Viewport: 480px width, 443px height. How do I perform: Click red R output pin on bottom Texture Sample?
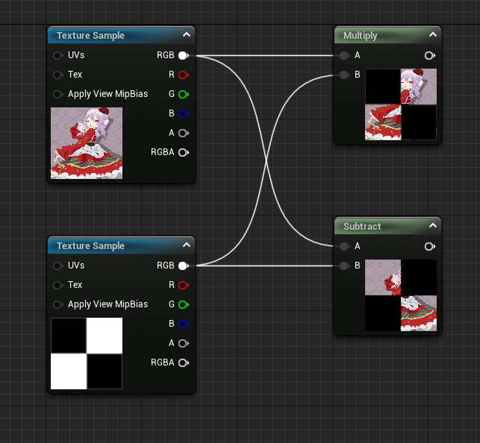(x=184, y=285)
